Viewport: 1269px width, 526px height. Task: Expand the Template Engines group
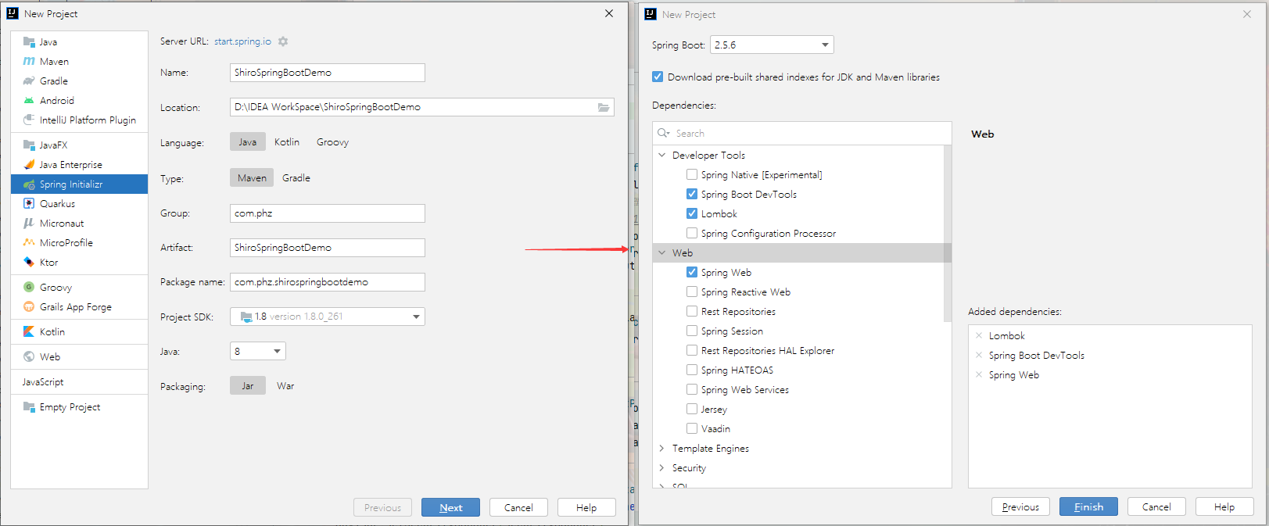point(662,449)
